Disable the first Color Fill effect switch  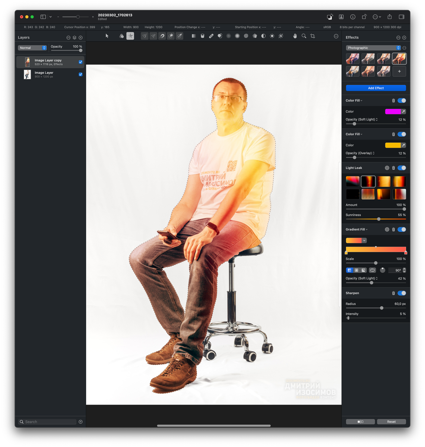(x=402, y=101)
